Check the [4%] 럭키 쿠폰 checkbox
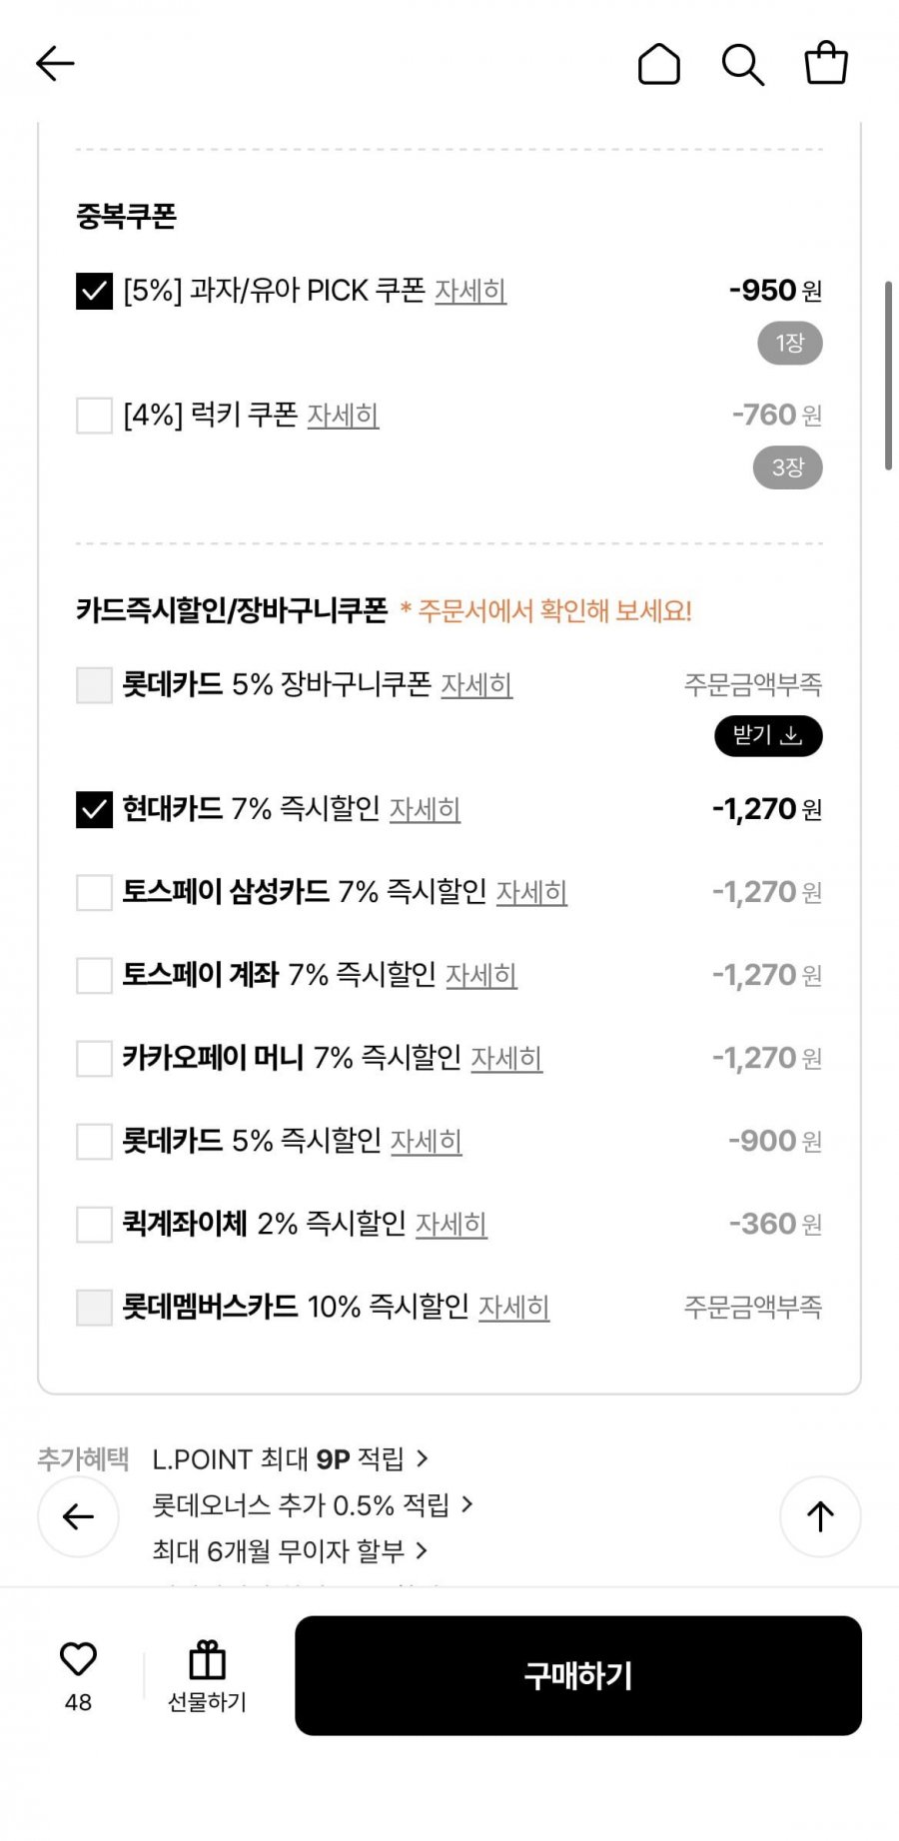The height and width of the screenshot is (1841, 899). tap(94, 416)
